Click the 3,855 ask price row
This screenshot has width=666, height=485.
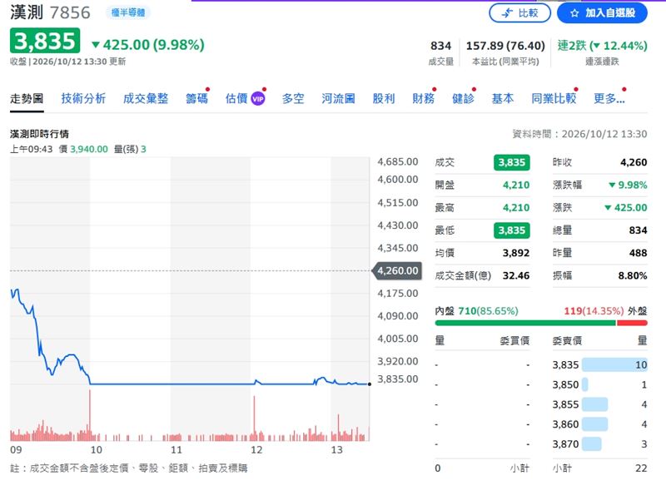coord(599,404)
